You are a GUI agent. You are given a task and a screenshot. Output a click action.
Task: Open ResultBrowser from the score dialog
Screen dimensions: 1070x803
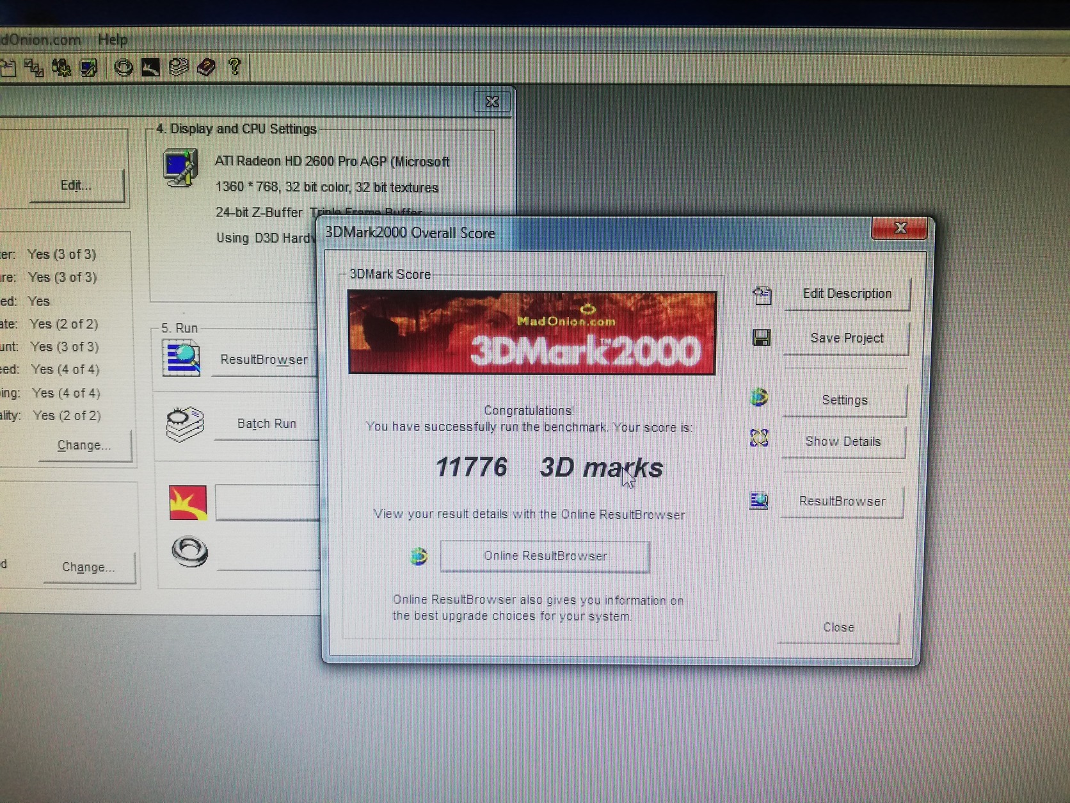tap(842, 501)
